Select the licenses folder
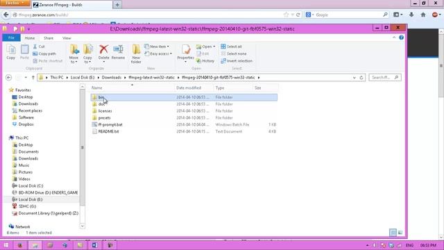Viewport: 444px width, 250px height. 184,111
